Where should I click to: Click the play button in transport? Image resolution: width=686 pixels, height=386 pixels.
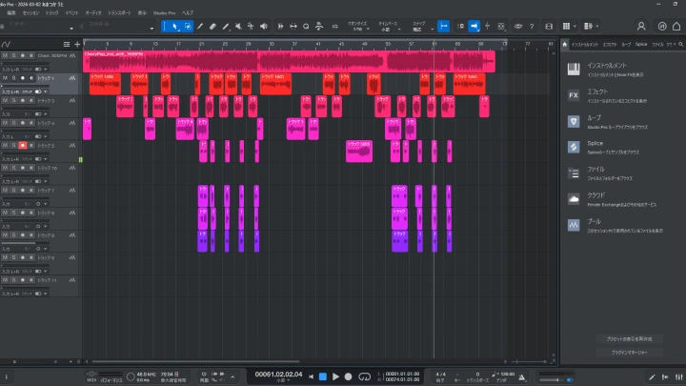[335, 376]
